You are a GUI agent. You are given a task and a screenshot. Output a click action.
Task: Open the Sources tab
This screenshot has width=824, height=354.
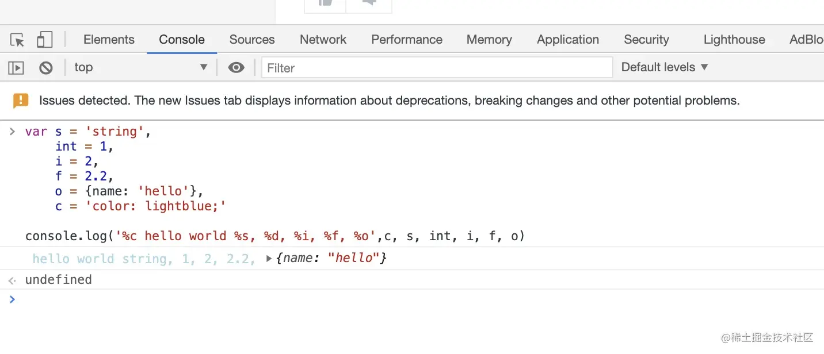coord(252,40)
